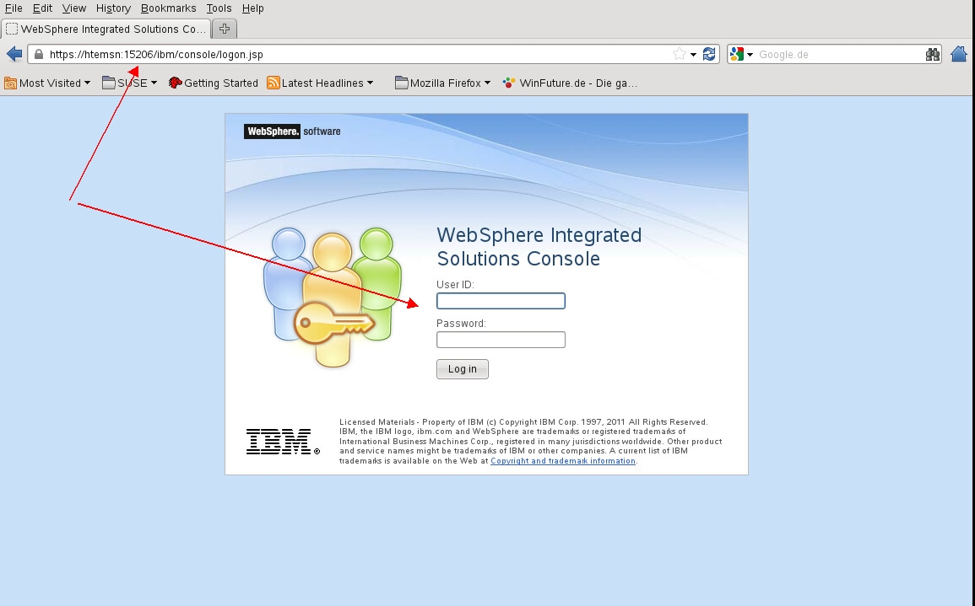Expand the Latest Headlines feed dropdown
975x606 pixels.
tap(320, 83)
